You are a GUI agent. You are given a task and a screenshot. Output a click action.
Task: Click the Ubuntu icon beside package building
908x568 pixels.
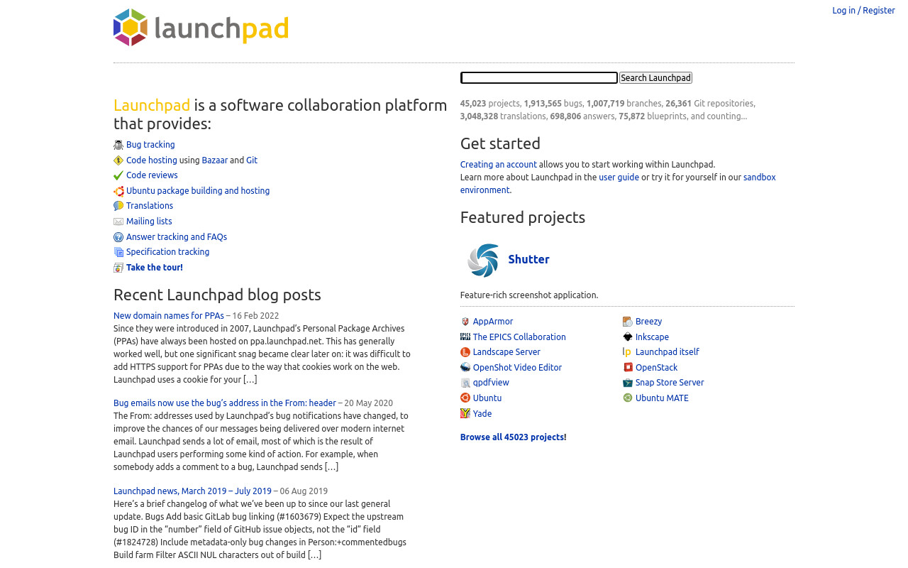[118, 191]
